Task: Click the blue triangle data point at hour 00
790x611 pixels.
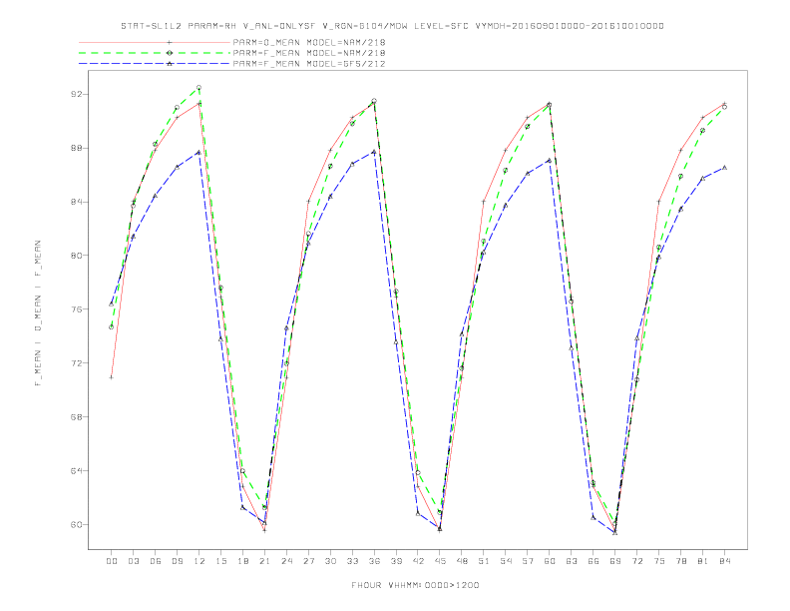Action: pyautogui.click(x=112, y=304)
